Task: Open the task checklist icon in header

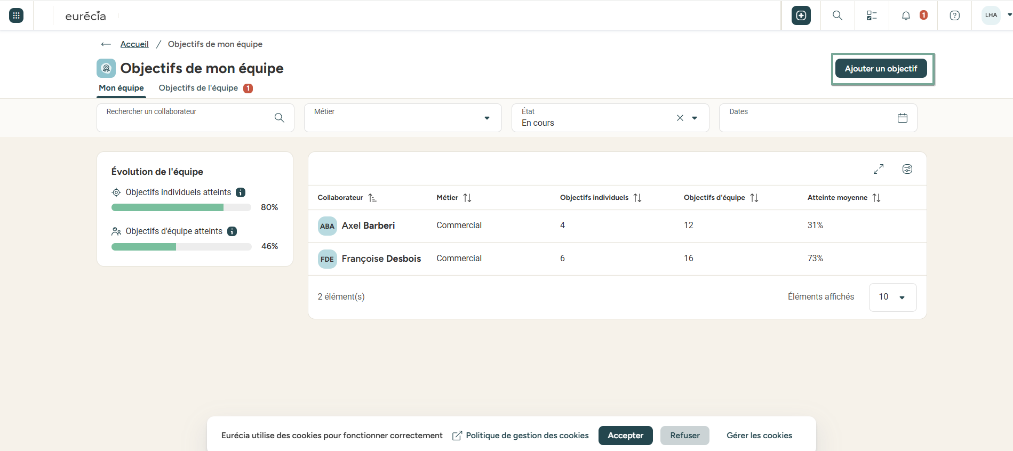Action: pos(872,15)
